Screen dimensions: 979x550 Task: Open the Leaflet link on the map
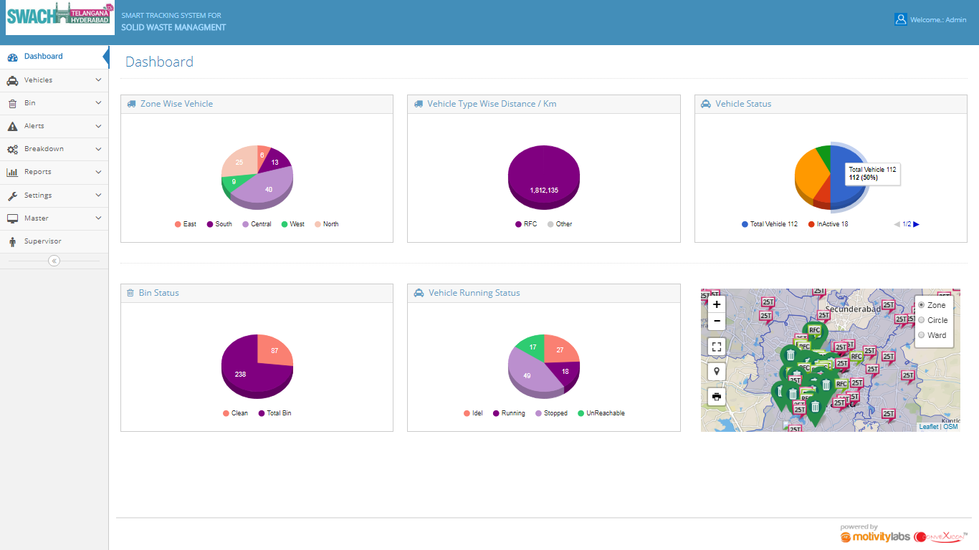(x=928, y=427)
